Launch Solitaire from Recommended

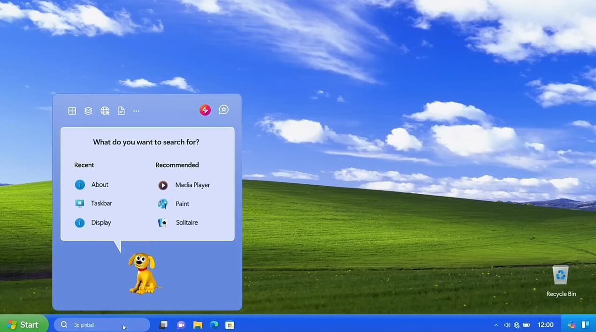pyautogui.click(x=186, y=222)
